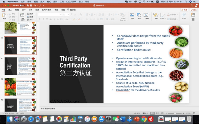Expand the 版式 (Layout) dropdown
This screenshot has height=124, width=199.
pyautogui.click(x=31, y=14)
